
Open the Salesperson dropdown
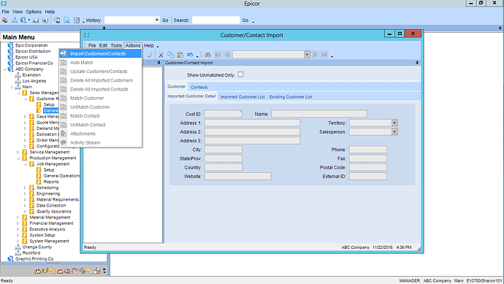(x=394, y=131)
